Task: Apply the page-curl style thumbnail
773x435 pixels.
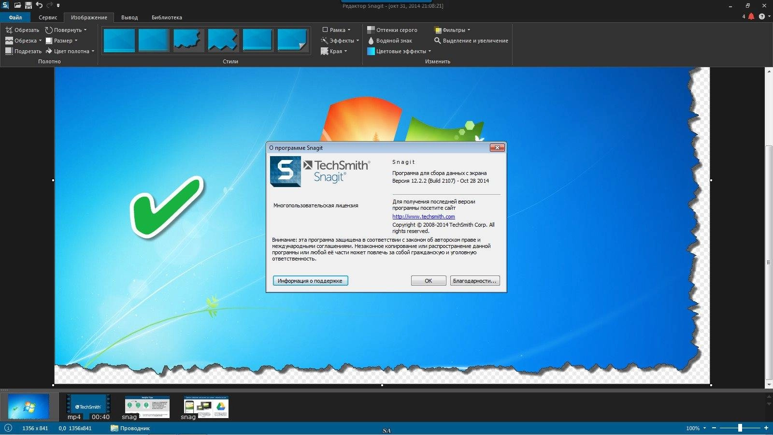Action: [293, 40]
